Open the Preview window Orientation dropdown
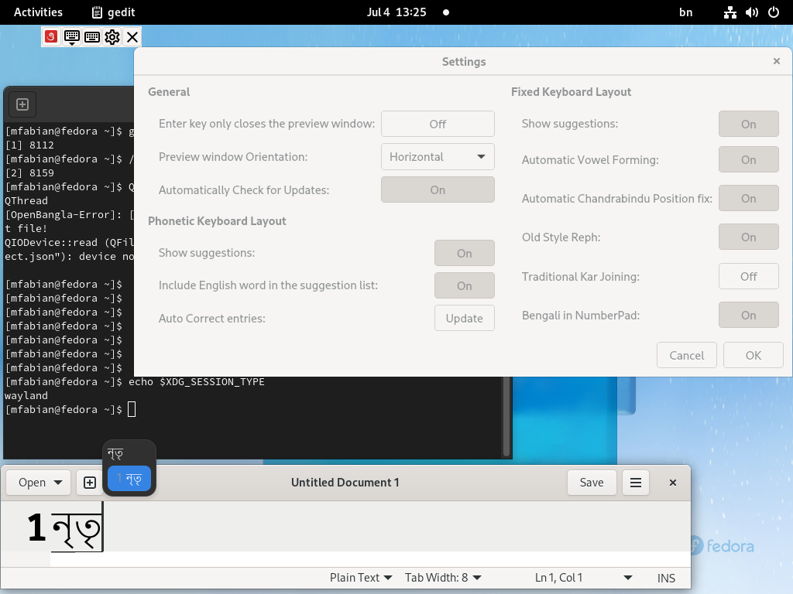This screenshot has height=594, width=793. tap(438, 156)
